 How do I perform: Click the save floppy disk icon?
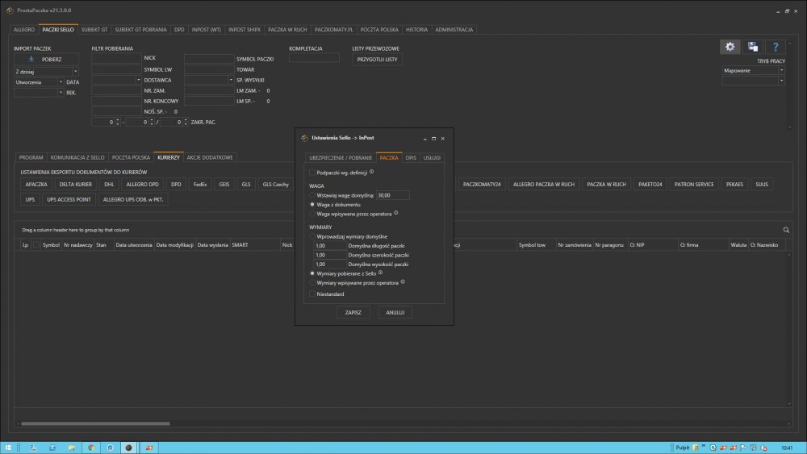coord(752,48)
